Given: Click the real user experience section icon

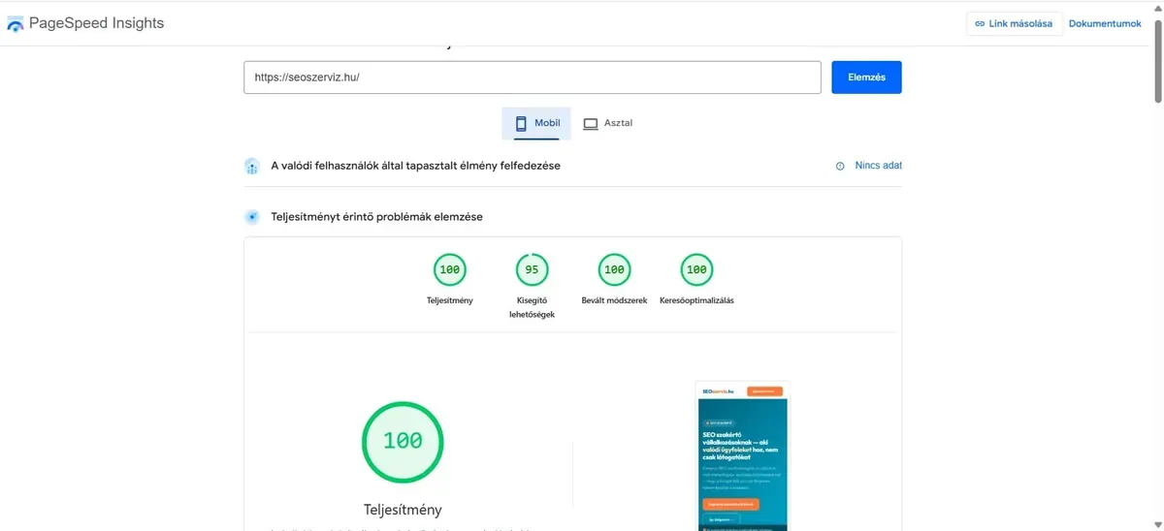Looking at the screenshot, I should (252, 166).
